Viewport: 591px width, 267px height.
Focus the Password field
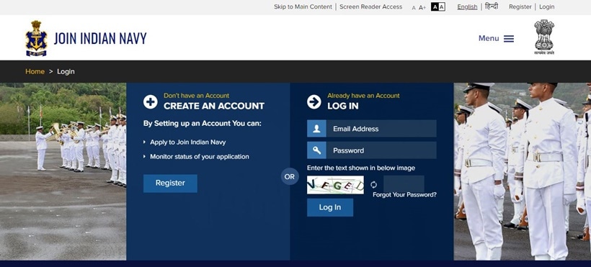coord(381,150)
